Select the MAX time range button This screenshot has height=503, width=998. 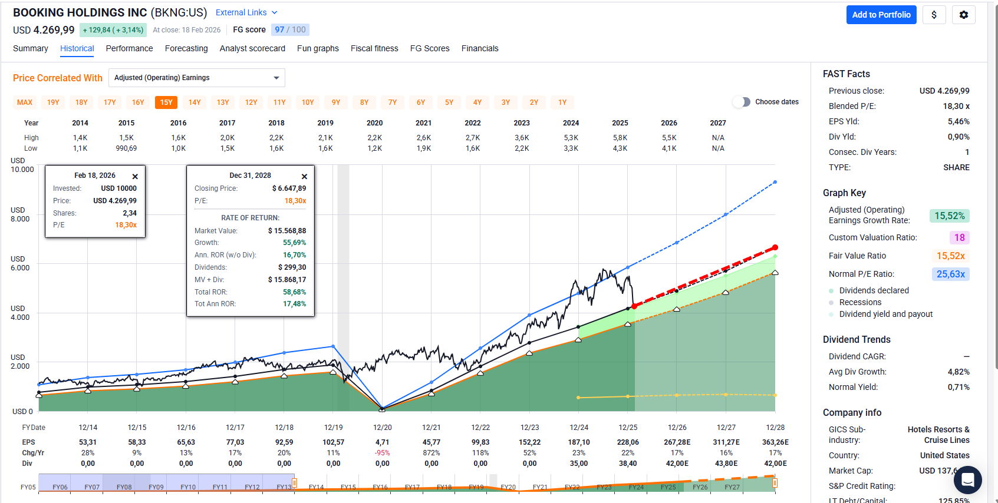click(x=25, y=102)
